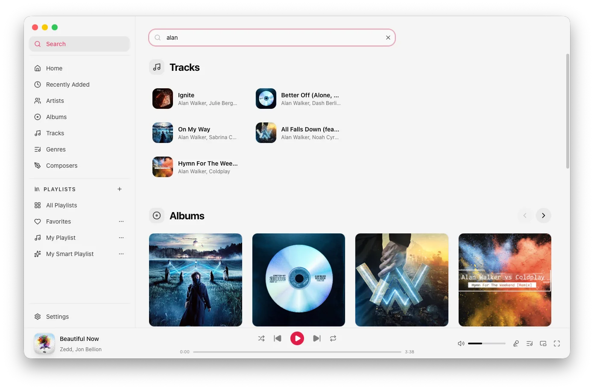This screenshot has width=594, height=390.
Task: Open the album with CD disc cover
Action: [x=298, y=280]
